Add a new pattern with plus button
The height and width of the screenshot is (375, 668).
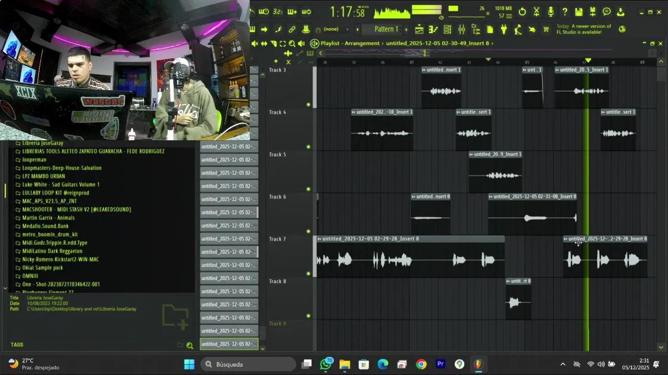click(x=406, y=30)
